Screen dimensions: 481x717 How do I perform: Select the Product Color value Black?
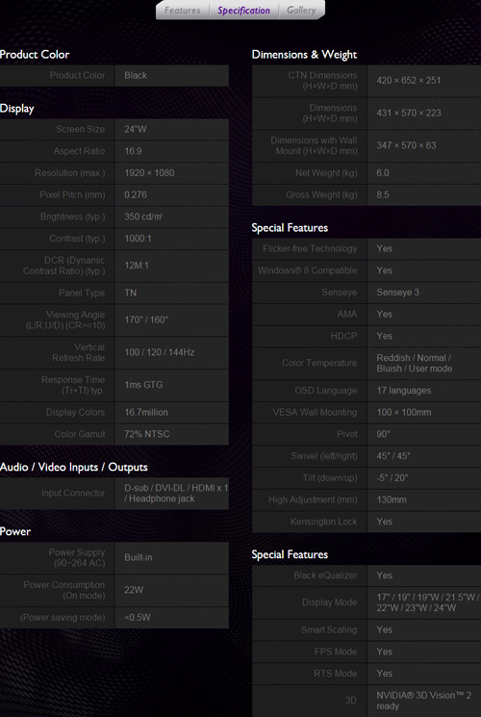coord(136,75)
